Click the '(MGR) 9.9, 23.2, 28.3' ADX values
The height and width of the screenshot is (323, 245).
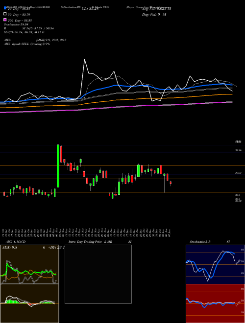point(51,40)
